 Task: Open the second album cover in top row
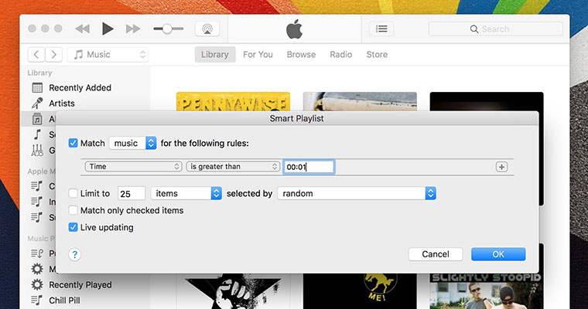point(360,101)
